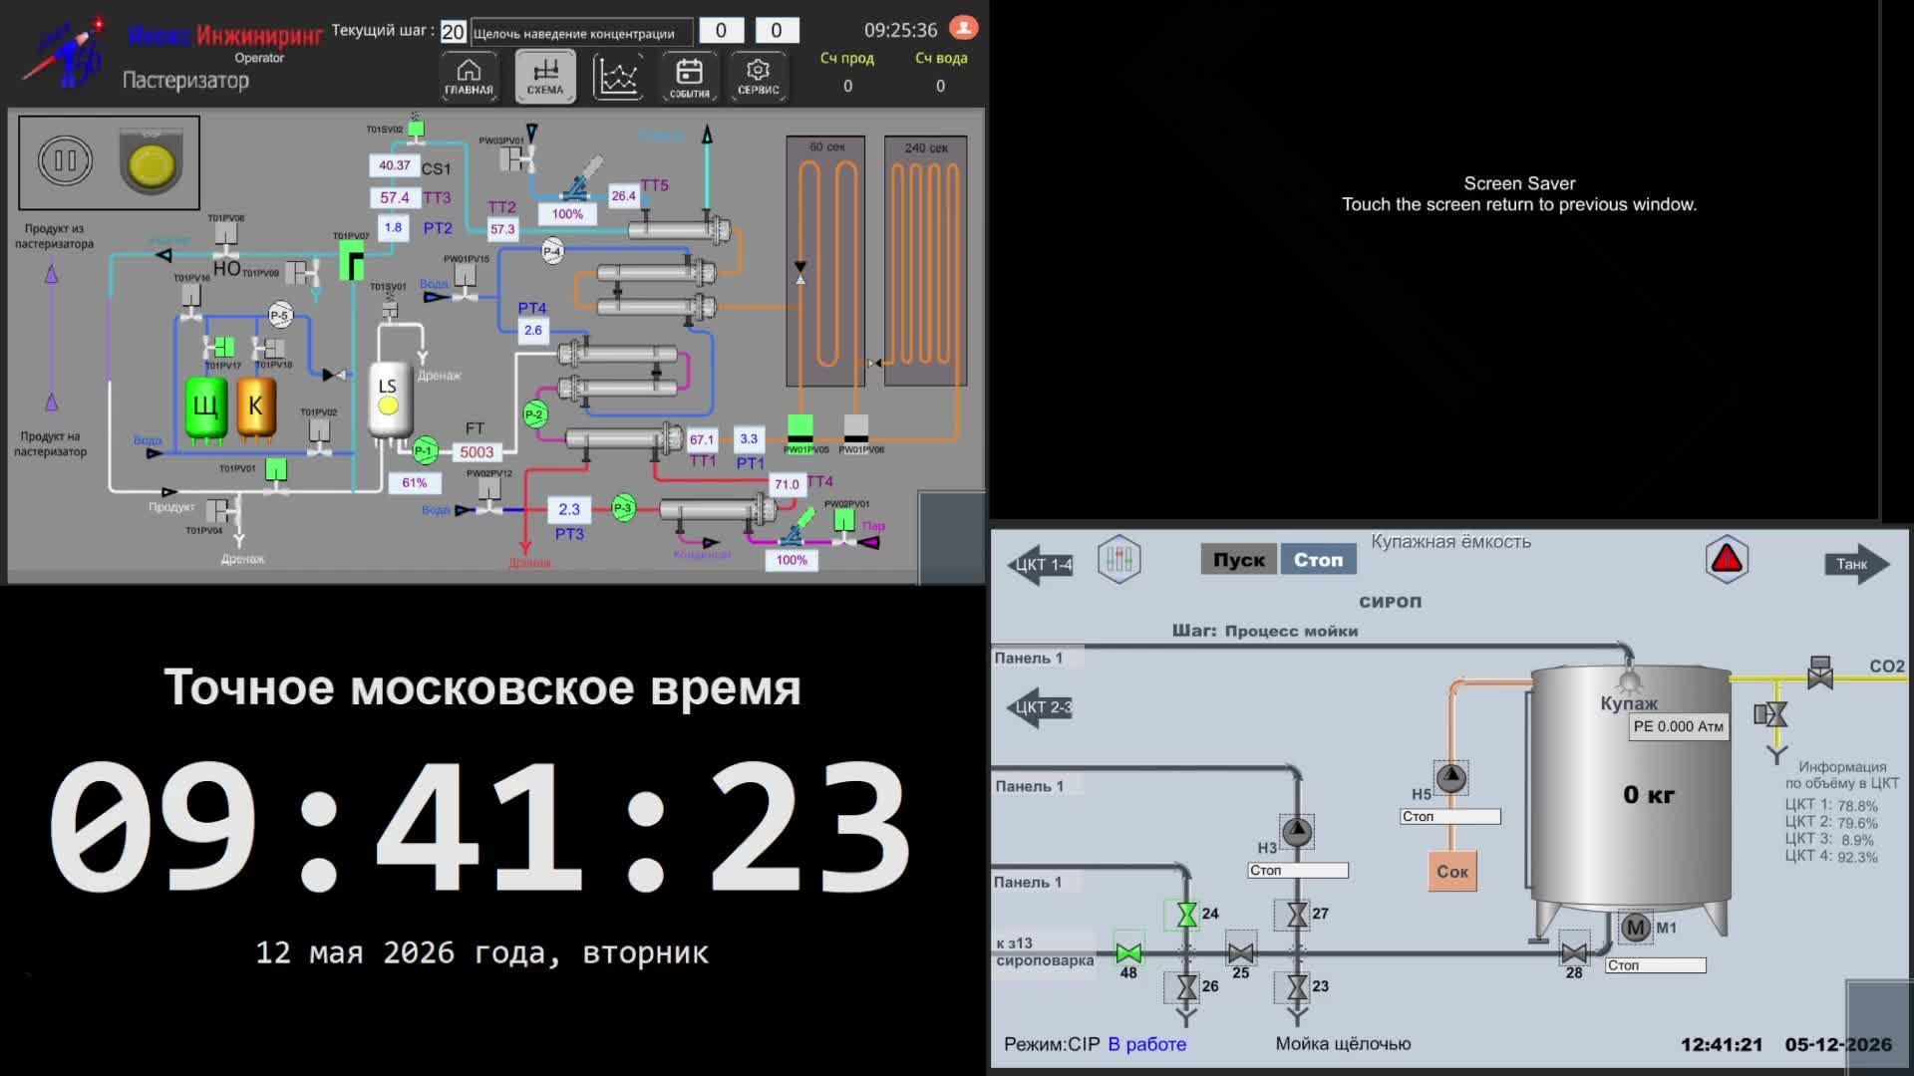Click pump P-5 symbol
Screen dimensions: 1914x1076
click(280, 316)
